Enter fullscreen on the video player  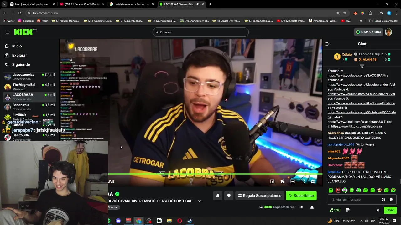[303, 181]
